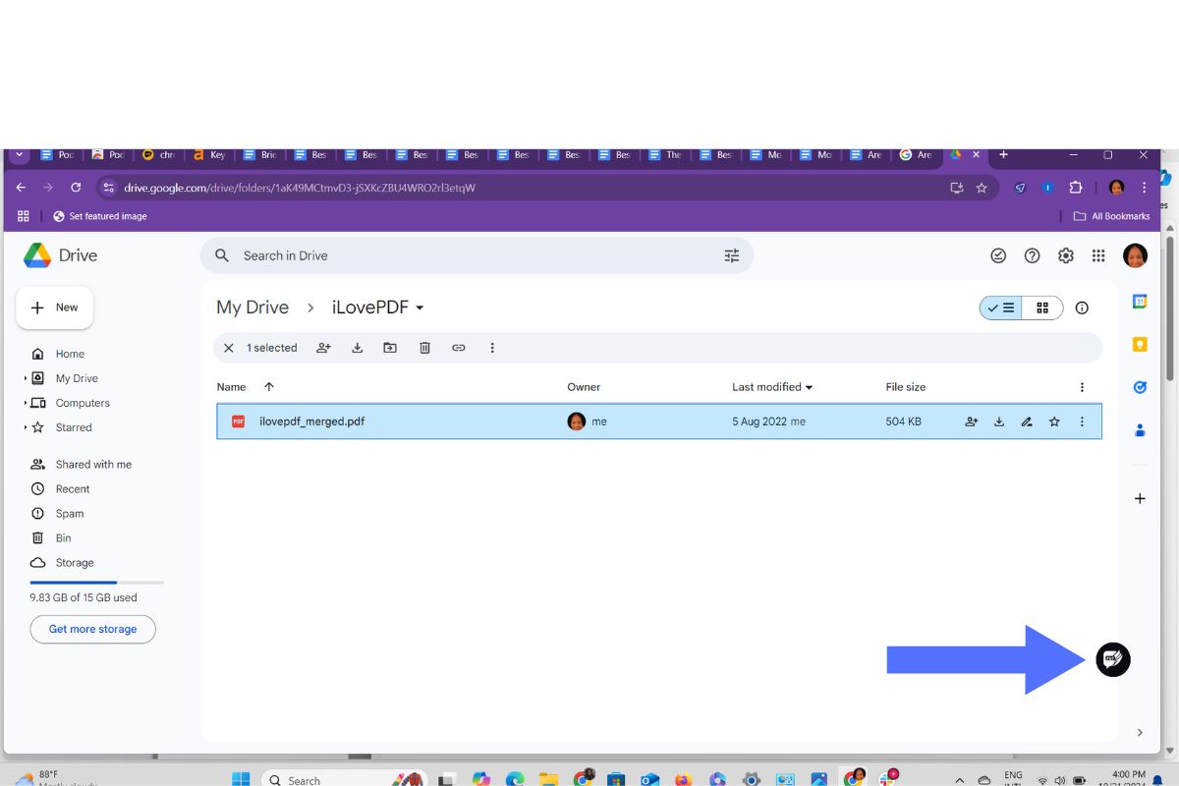Open the Spam section
Image resolution: width=1179 pixels, height=786 pixels.
point(70,514)
